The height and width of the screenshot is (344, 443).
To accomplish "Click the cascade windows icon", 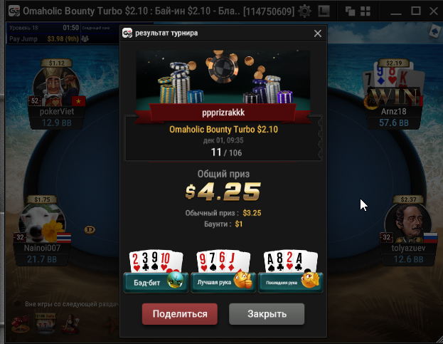I will 351,11.
